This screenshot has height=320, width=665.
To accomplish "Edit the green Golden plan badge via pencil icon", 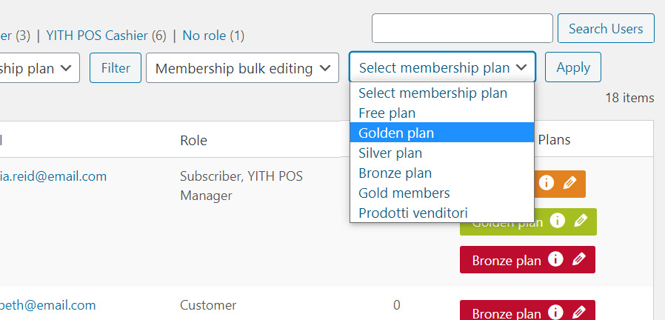I will 581,221.
